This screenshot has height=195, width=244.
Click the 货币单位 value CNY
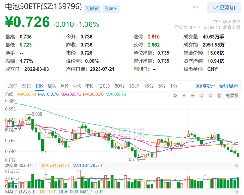point(212,69)
